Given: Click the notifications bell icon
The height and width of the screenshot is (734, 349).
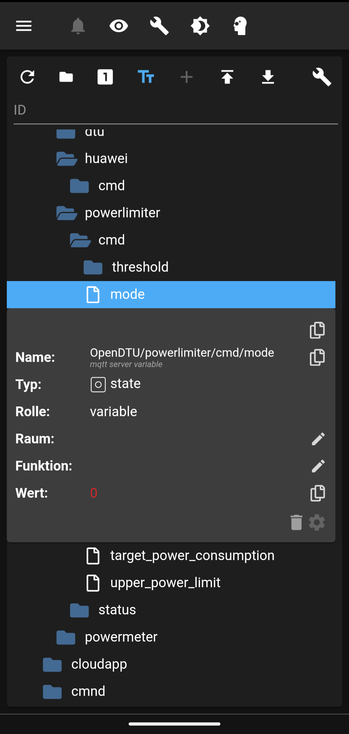Looking at the screenshot, I should click(78, 26).
